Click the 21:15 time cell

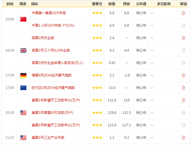pos(10,138)
